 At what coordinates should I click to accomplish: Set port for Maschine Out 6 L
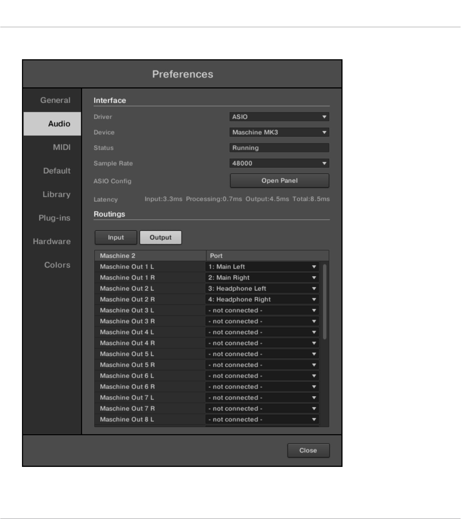click(262, 376)
